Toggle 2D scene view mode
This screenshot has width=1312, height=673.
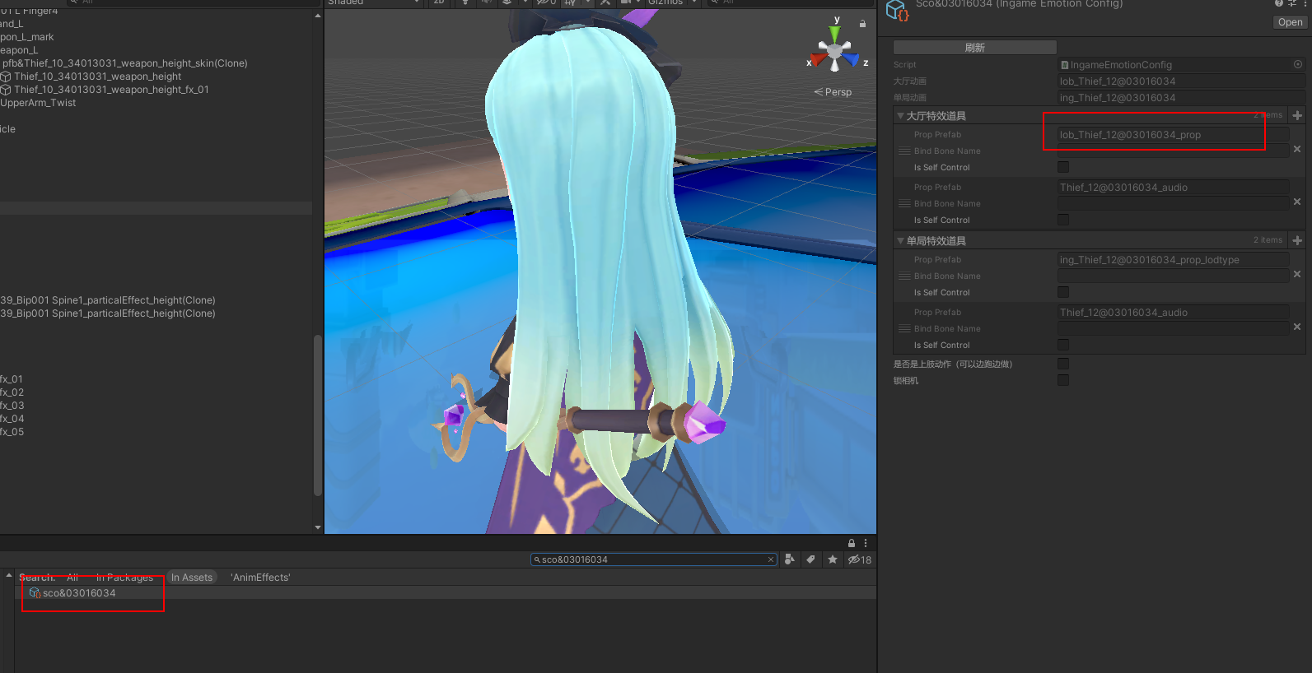[438, 2]
